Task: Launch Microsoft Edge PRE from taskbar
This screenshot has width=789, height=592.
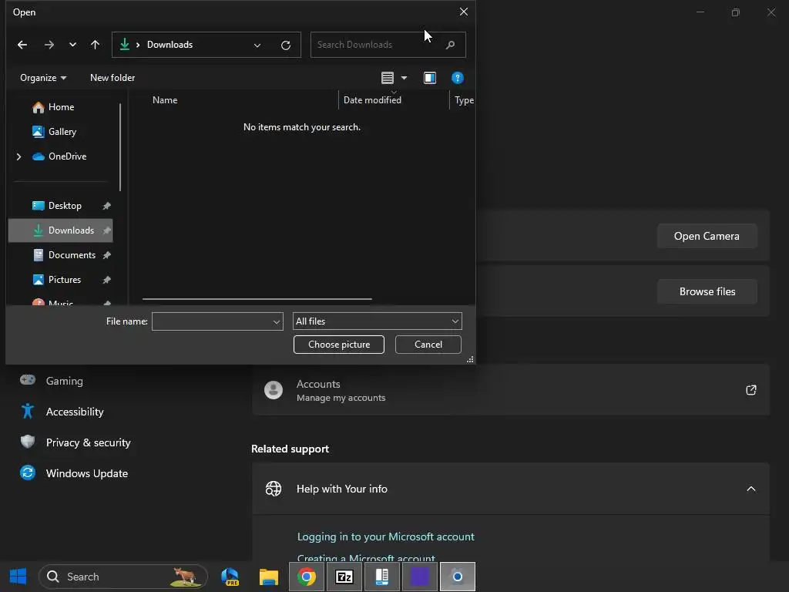Action: [230, 577]
